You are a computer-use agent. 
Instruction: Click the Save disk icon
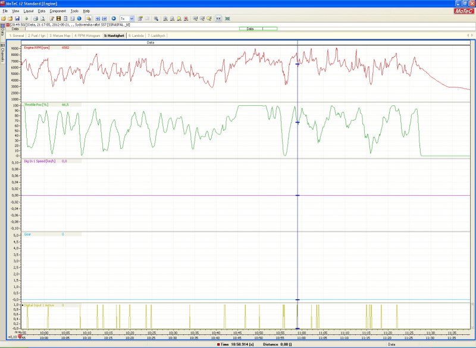tap(18, 18)
